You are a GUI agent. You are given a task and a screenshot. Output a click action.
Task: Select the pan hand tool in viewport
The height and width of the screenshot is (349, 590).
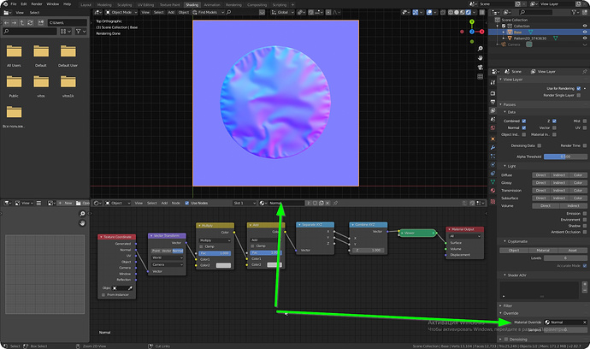pos(481,58)
